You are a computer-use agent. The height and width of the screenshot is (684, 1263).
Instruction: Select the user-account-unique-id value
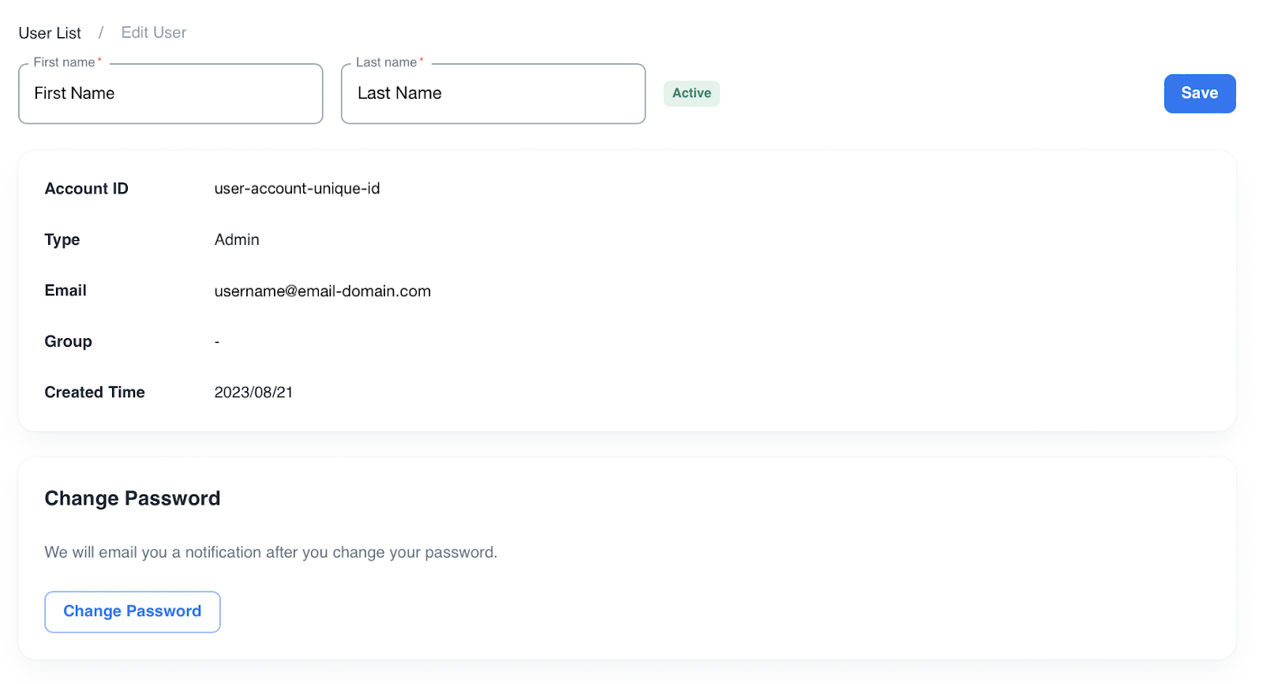[297, 189]
